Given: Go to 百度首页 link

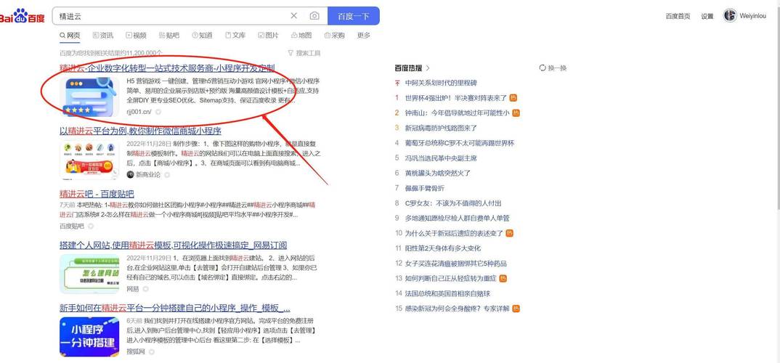Looking at the screenshot, I should [678, 16].
